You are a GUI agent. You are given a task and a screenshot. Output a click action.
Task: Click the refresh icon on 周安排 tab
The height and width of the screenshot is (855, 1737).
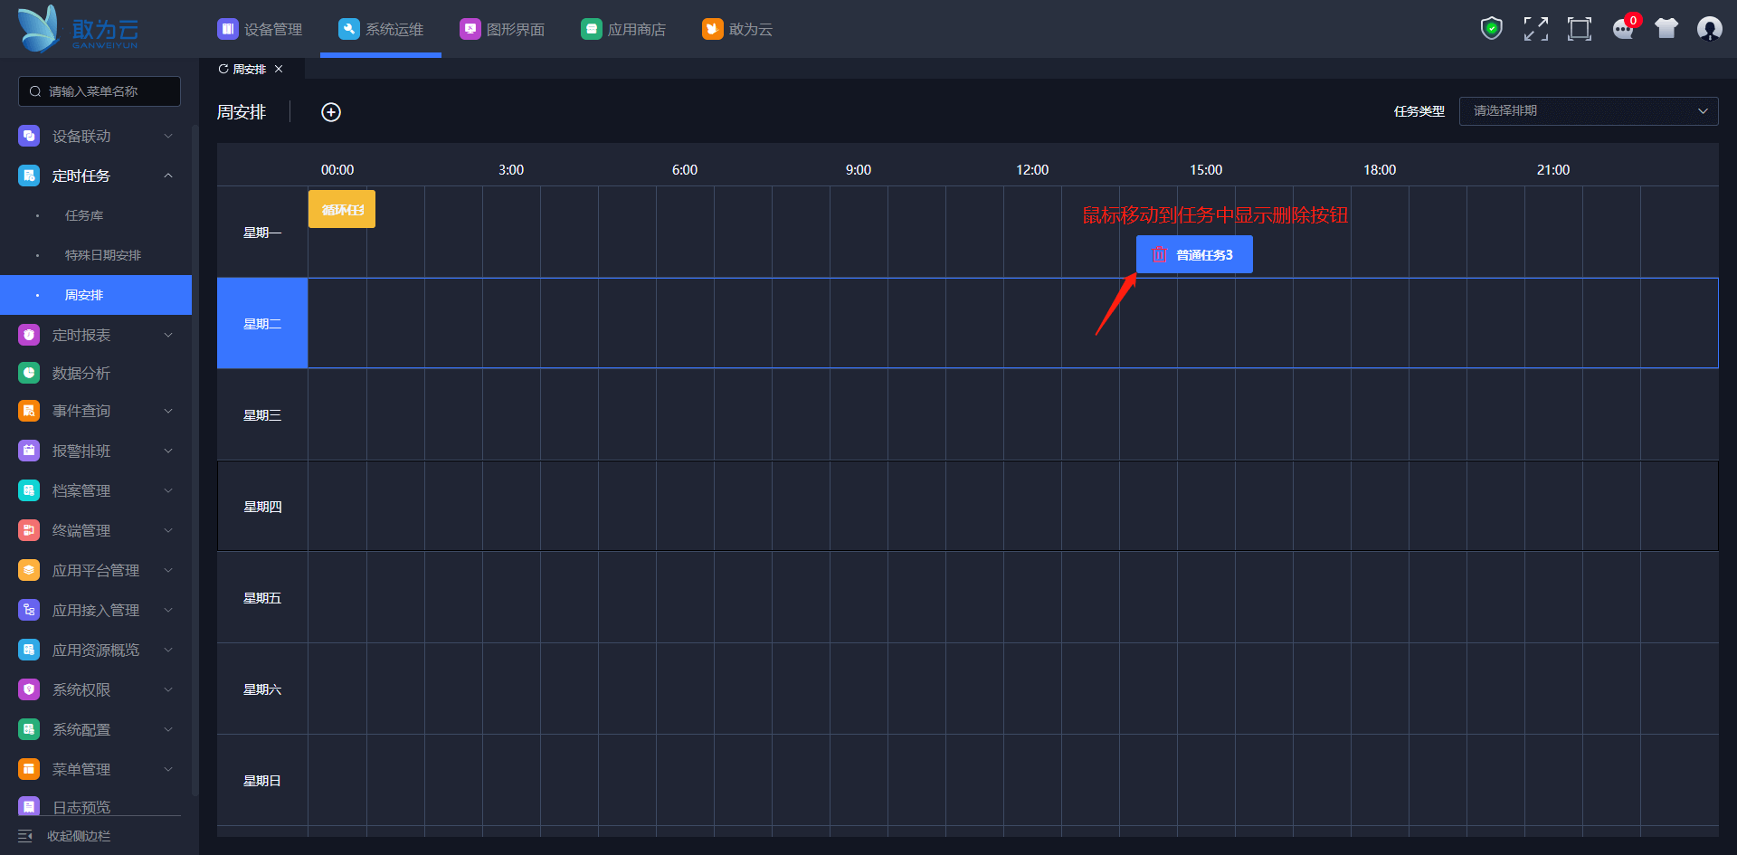(x=223, y=70)
